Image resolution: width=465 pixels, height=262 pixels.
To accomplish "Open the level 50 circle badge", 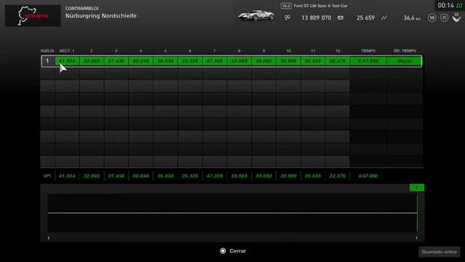I will click(432, 17).
